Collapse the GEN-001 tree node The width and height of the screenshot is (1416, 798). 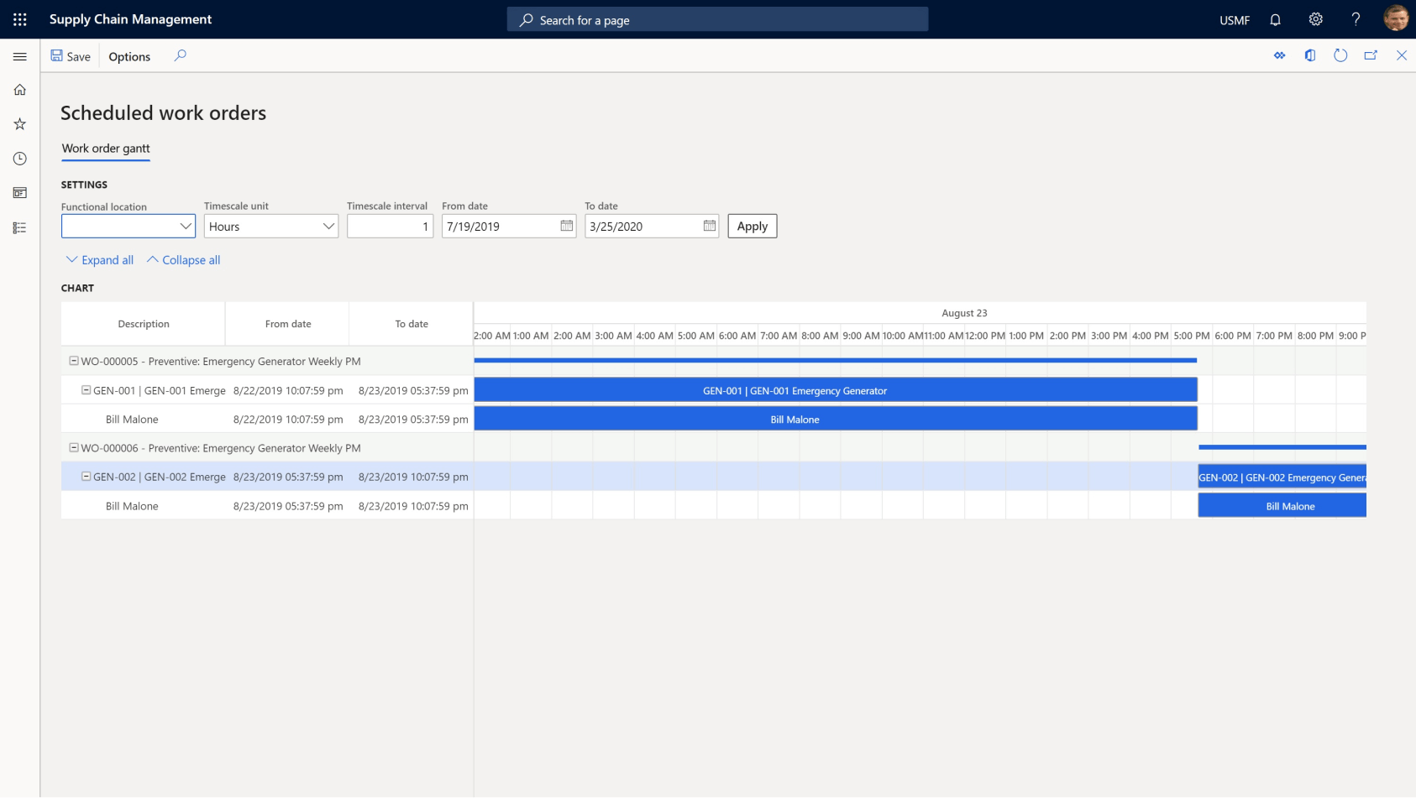pyautogui.click(x=86, y=390)
